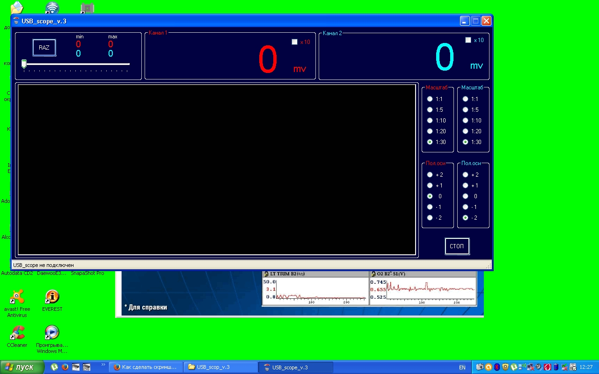This screenshot has height=374, width=599.
Task: Switch to the USB_scop_v.3 folder taskbar button
Action: pos(220,367)
